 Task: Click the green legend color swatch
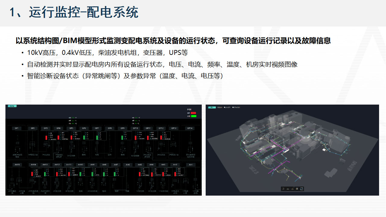pyautogui.click(x=193, y=116)
